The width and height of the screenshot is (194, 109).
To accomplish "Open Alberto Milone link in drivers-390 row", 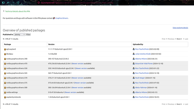I will pyautogui.click(x=141, y=59).
